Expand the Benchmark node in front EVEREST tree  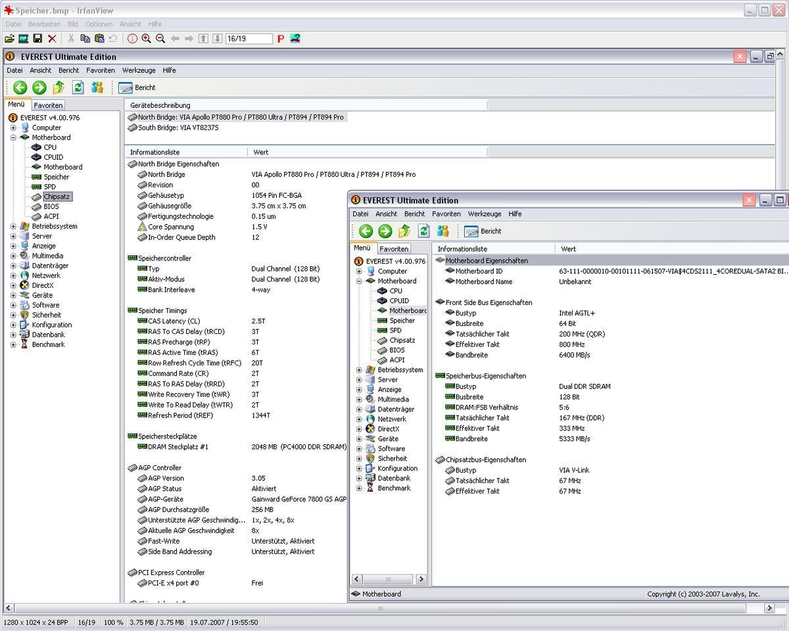pyautogui.click(x=359, y=488)
